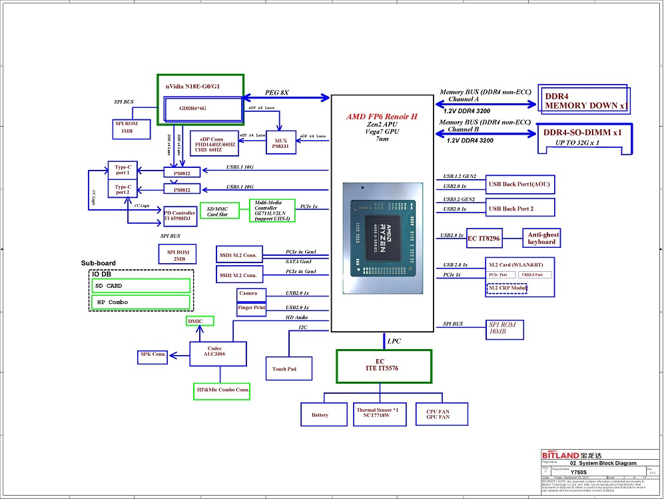The width and height of the screenshot is (666, 499).
Task: Select the Y750S project name
Action: click(x=578, y=472)
